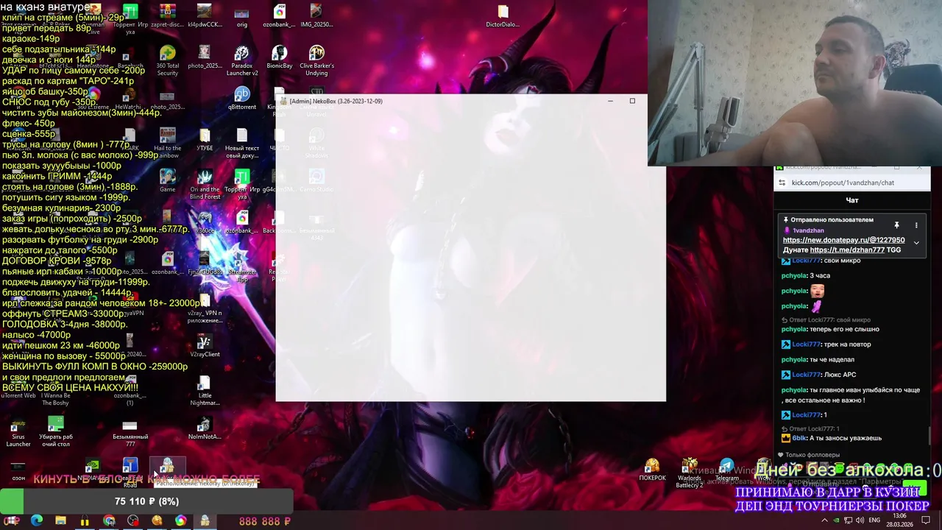
Task: Open network settings tray icon
Action: (849, 520)
